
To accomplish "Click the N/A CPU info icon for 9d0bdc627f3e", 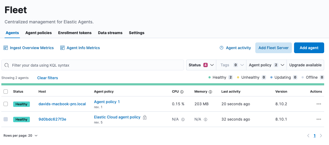I will tap(183, 119).
